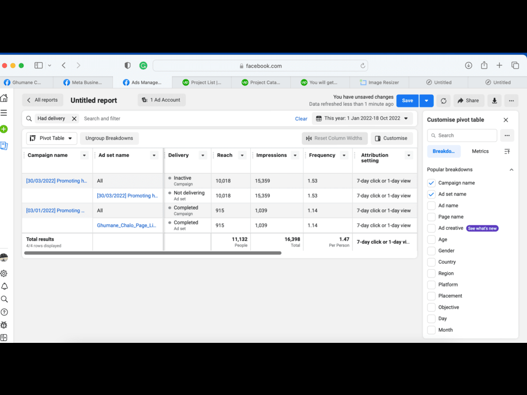Open Impressions column dropdown
The width and height of the screenshot is (527, 395).
click(295, 155)
